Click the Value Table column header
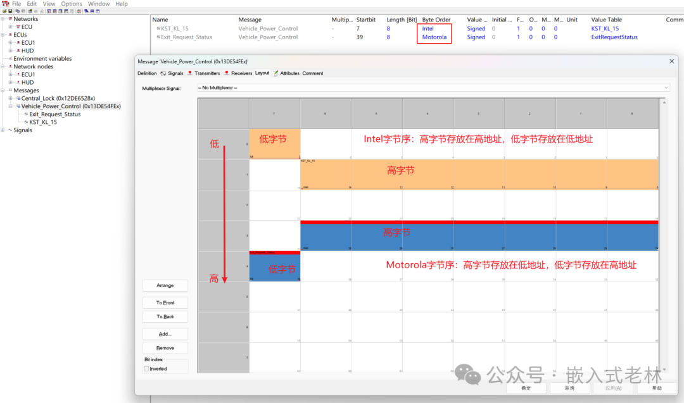This screenshot has height=403, width=684. click(x=606, y=20)
